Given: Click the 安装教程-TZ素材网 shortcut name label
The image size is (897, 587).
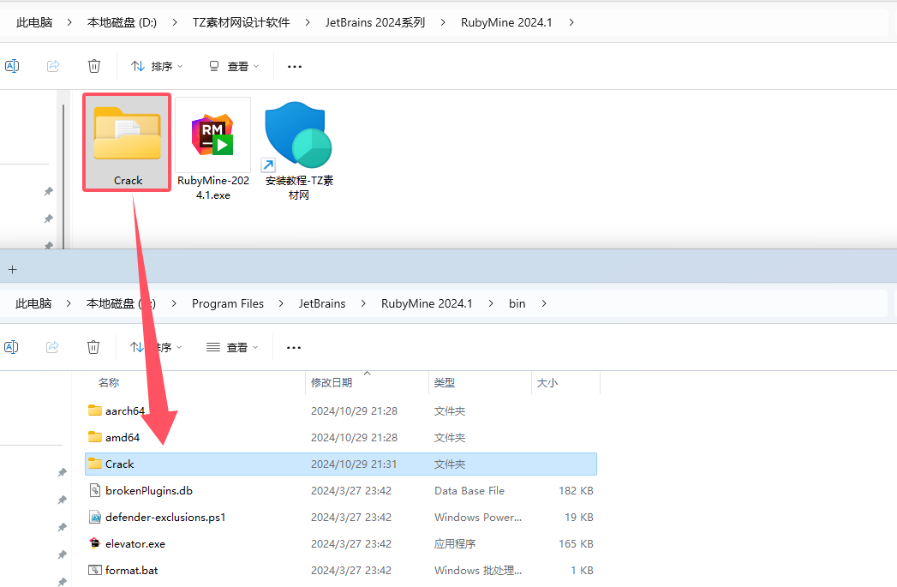Looking at the screenshot, I should pos(299,188).
